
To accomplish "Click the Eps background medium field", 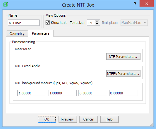I will (x=32, y=93).
